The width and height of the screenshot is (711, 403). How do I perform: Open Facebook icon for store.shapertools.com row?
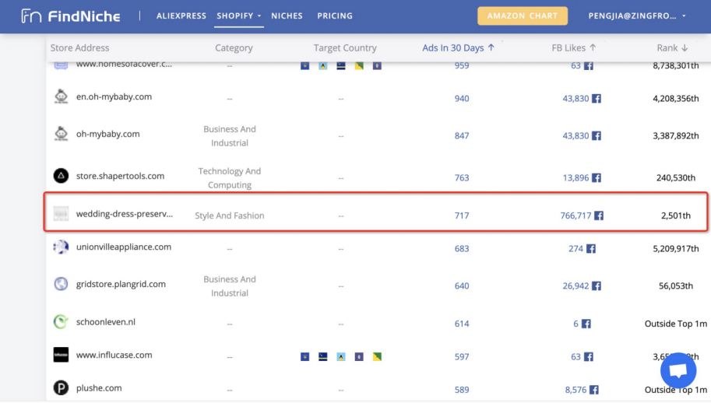597,178
